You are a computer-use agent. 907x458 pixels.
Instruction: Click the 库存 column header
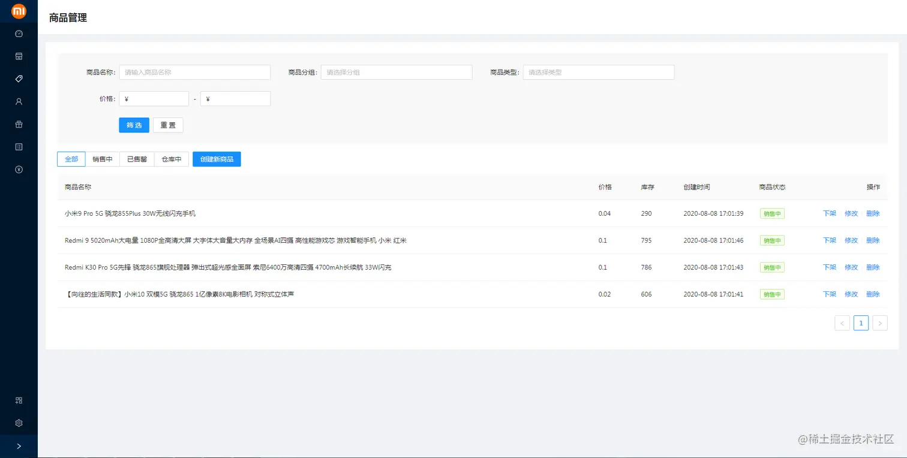(x=647, y=187)
